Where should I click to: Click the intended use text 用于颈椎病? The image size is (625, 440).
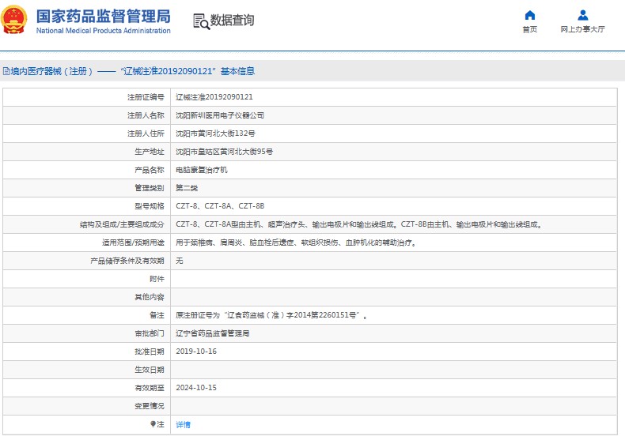click(296, 243)
